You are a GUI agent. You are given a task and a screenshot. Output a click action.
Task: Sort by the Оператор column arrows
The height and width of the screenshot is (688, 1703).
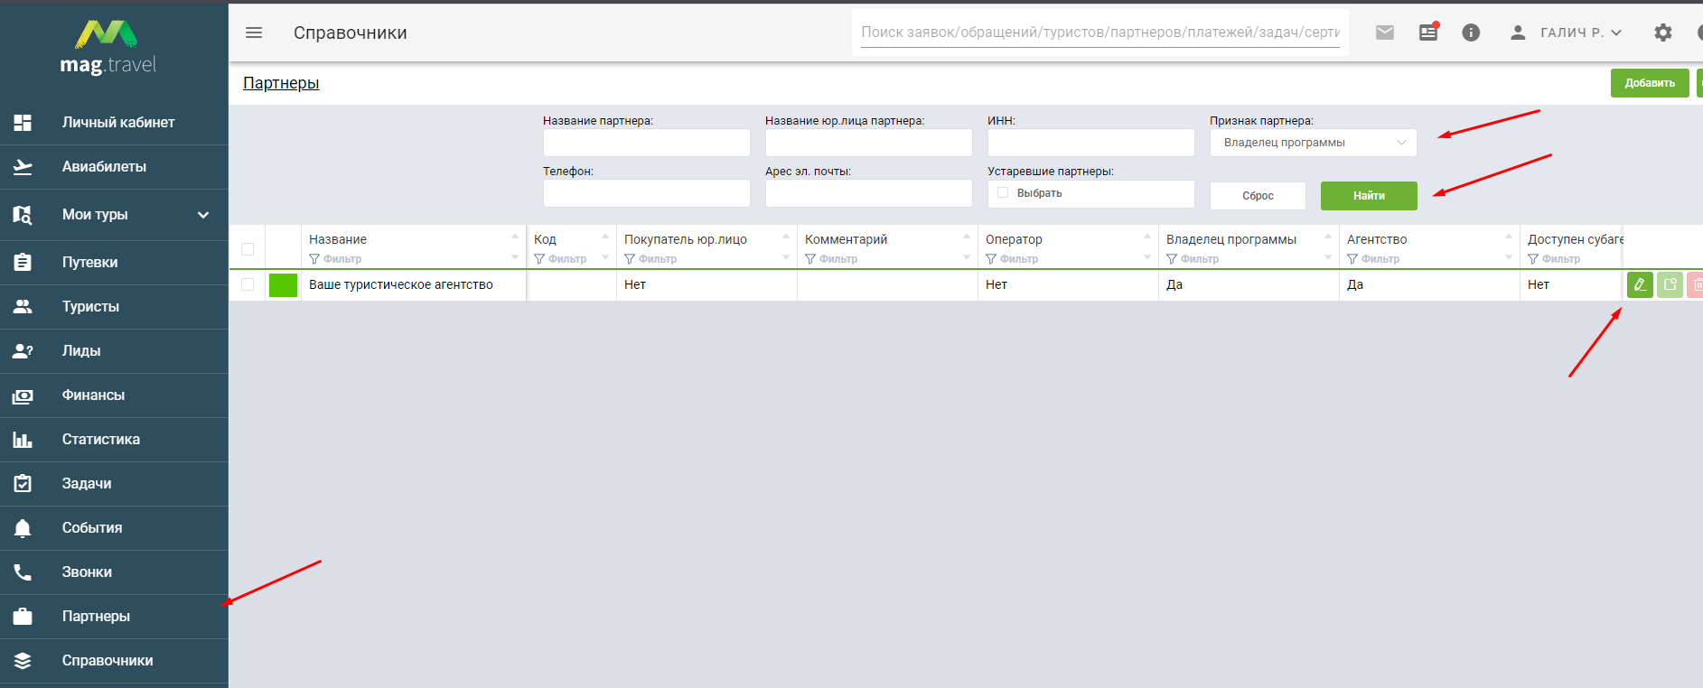(1147, 246)
